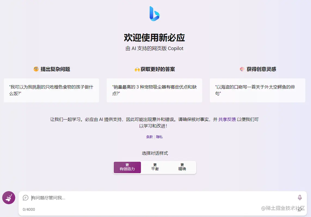Select the 更平衡 conversation style

click(155, 167)
